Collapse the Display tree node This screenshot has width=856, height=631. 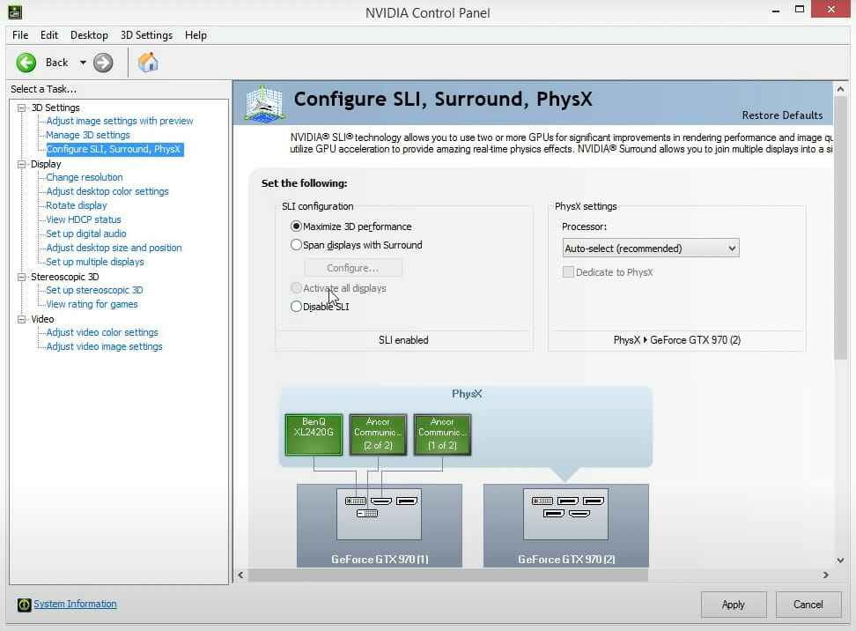[21, 164]
